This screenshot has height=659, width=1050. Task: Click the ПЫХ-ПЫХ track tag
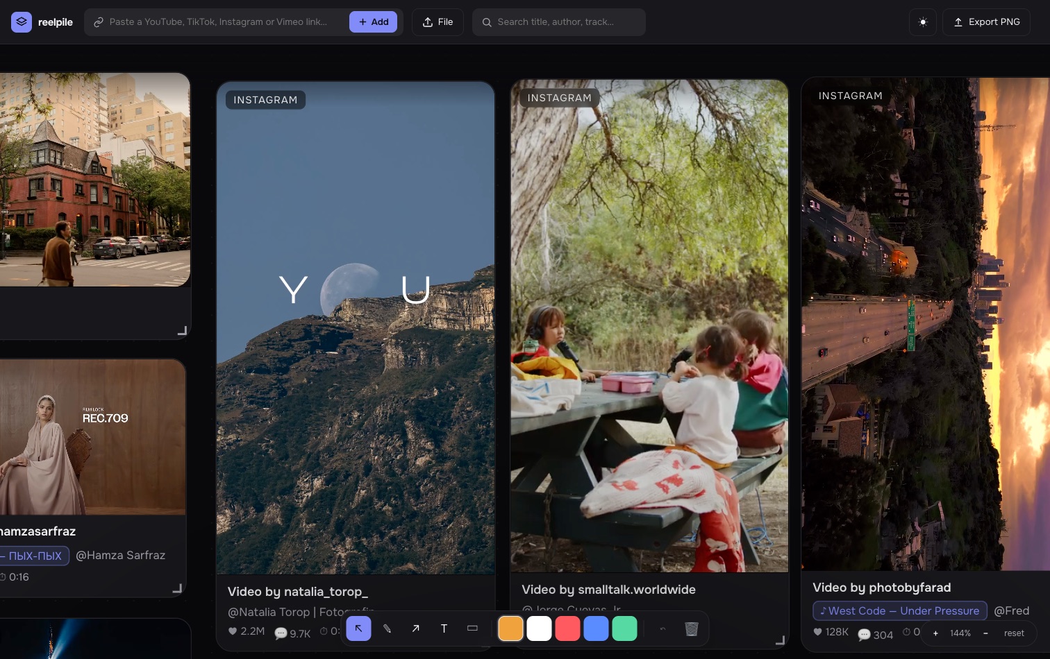coord(35,556)
